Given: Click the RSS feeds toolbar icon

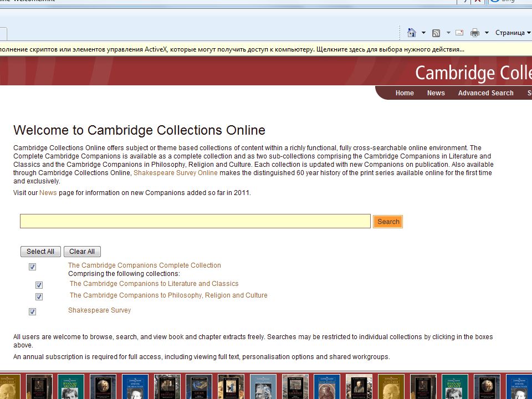Looking at the screenshot, I should coord(436,33).
